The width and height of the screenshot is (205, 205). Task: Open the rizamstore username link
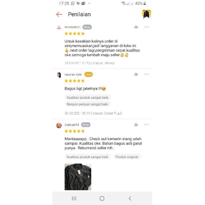(72, 27)
